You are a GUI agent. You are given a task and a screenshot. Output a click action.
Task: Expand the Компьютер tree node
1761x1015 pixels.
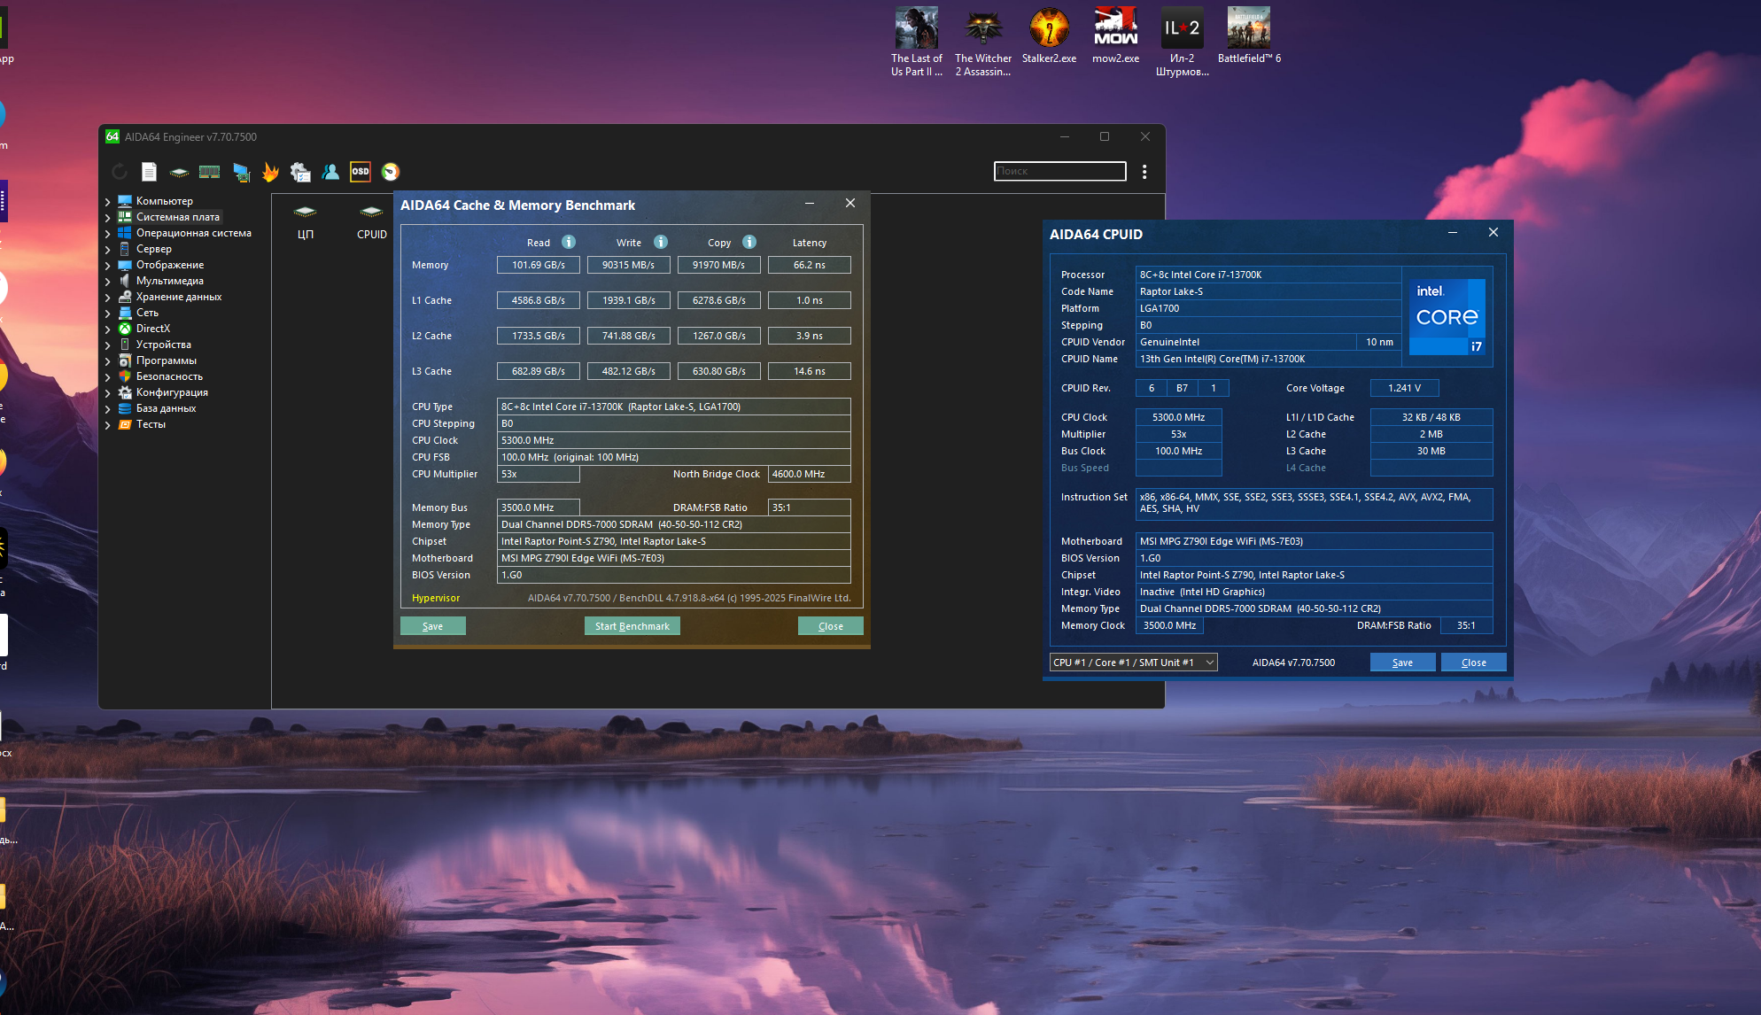tap(108, 202)
